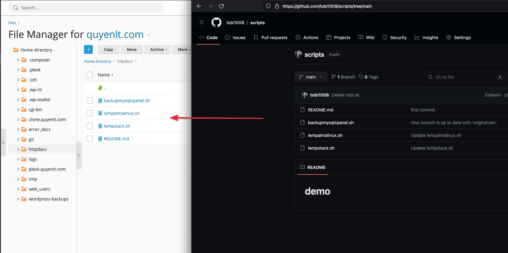Click the 0 Tags icon link
This screenshot has height=253, width=508.
point(368,77)
